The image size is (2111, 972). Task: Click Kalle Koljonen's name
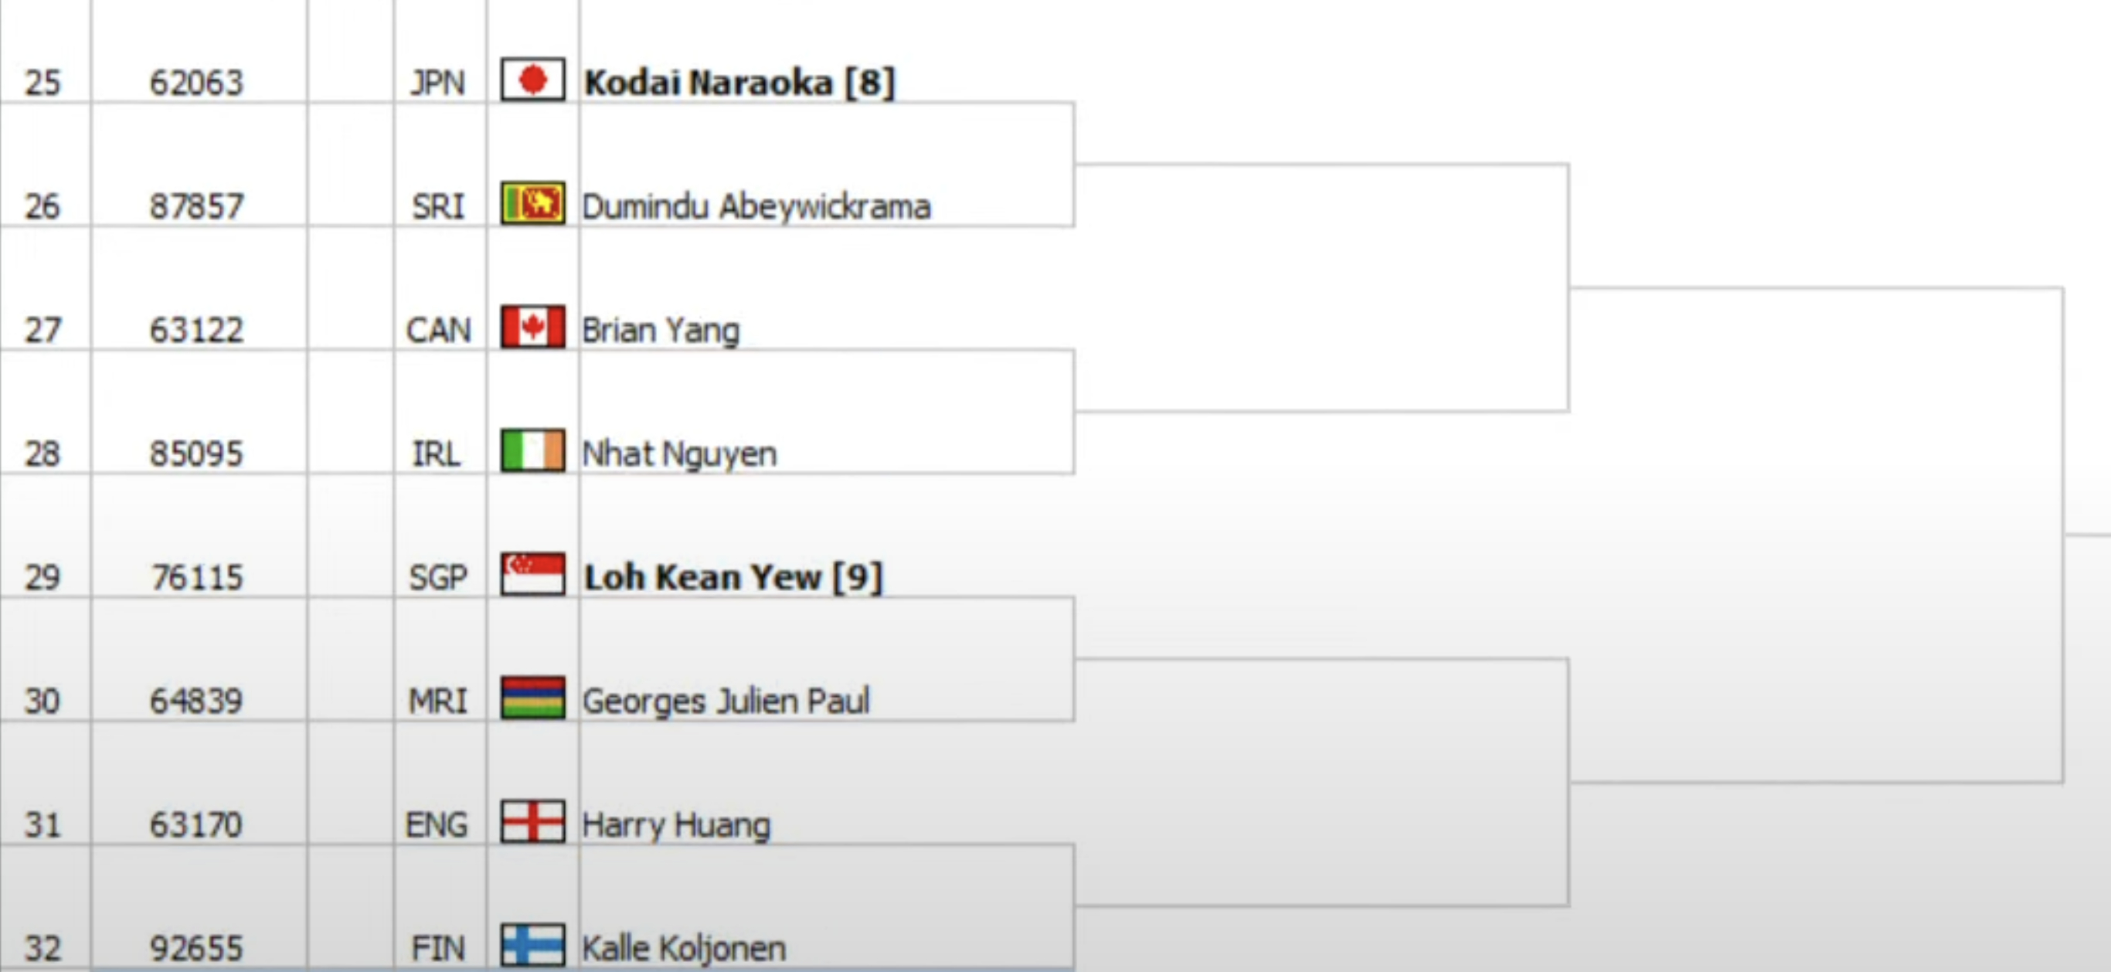684,948
